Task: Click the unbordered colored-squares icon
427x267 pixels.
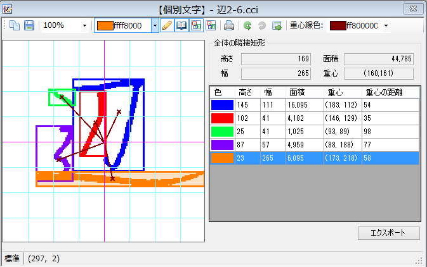Action: tap(211, 26)
